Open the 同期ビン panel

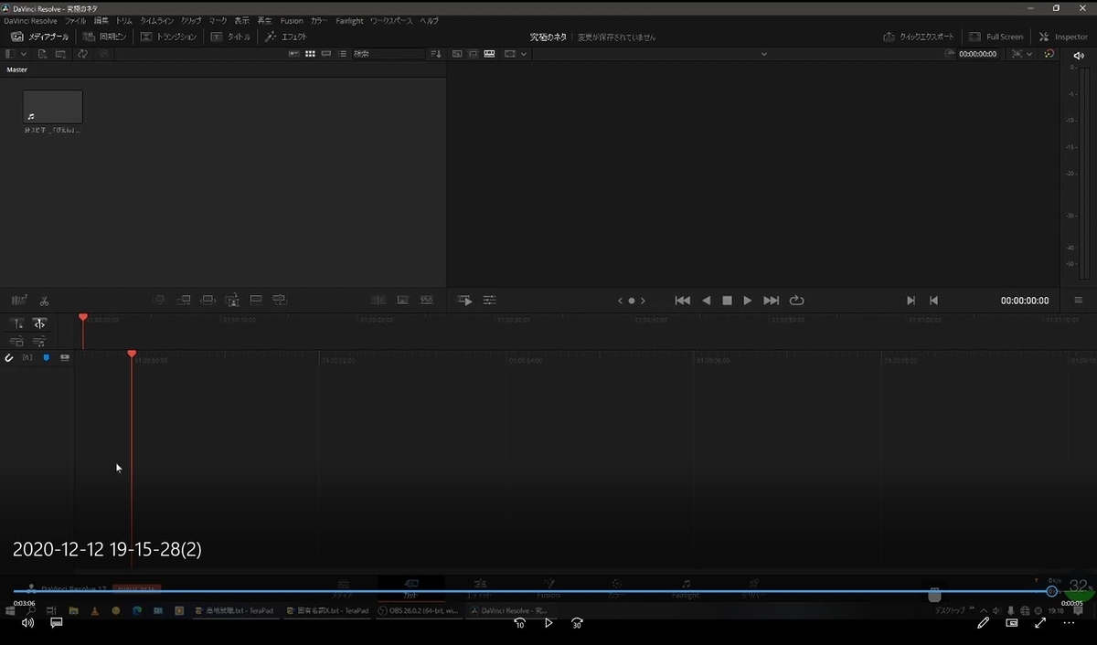(103, 37)
